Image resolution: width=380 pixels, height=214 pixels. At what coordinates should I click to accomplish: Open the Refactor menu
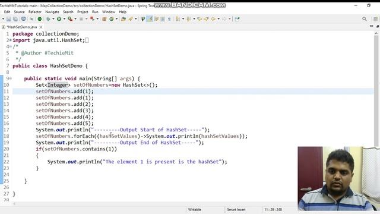click(x=35, y=12)
